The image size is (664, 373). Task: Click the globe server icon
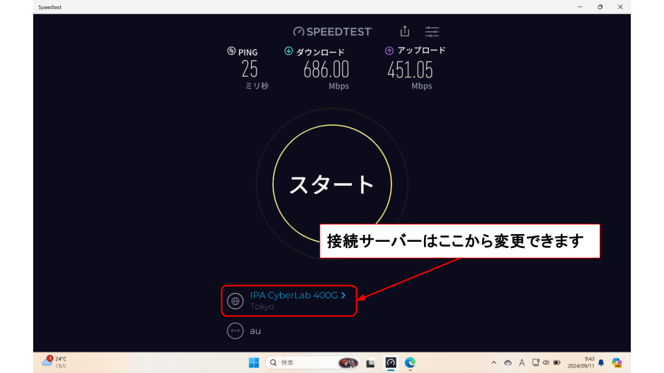(x=235, y=301)
